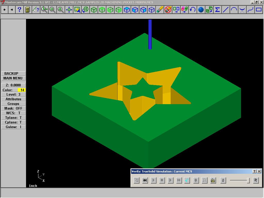Change Cplane: T setting

[x=13, y=122]
